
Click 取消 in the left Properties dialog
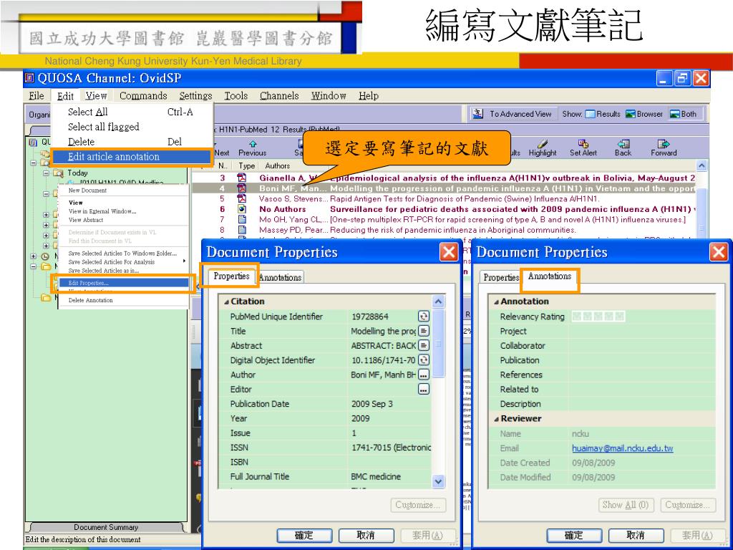[366, 536]
